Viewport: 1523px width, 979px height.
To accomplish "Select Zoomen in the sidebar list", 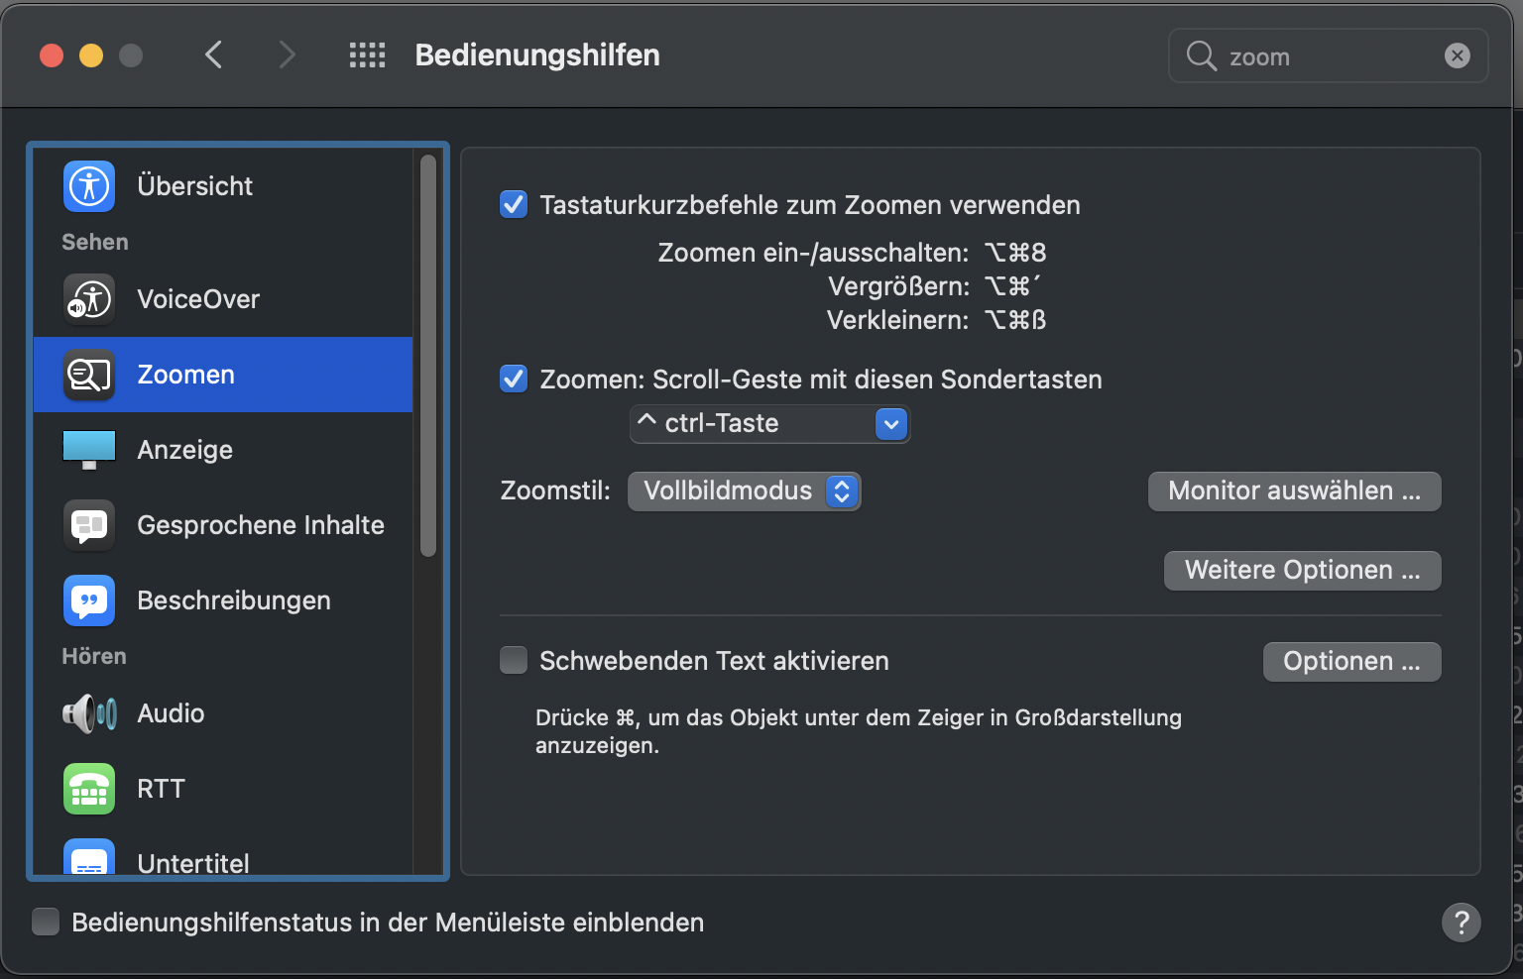I will tap(223, 375).
